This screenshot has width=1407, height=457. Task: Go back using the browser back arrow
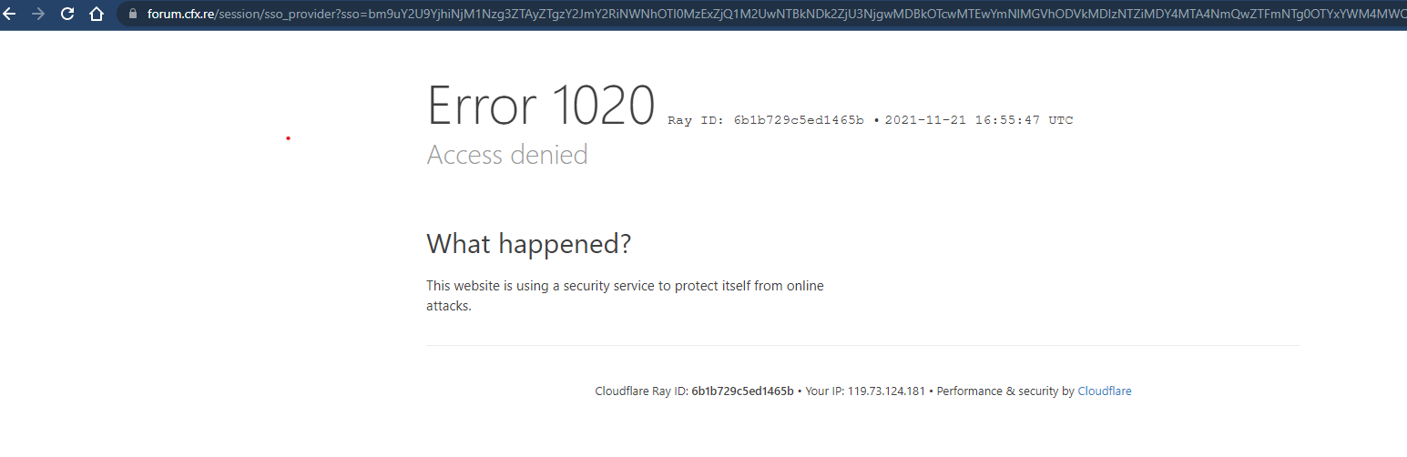[10, 14]
